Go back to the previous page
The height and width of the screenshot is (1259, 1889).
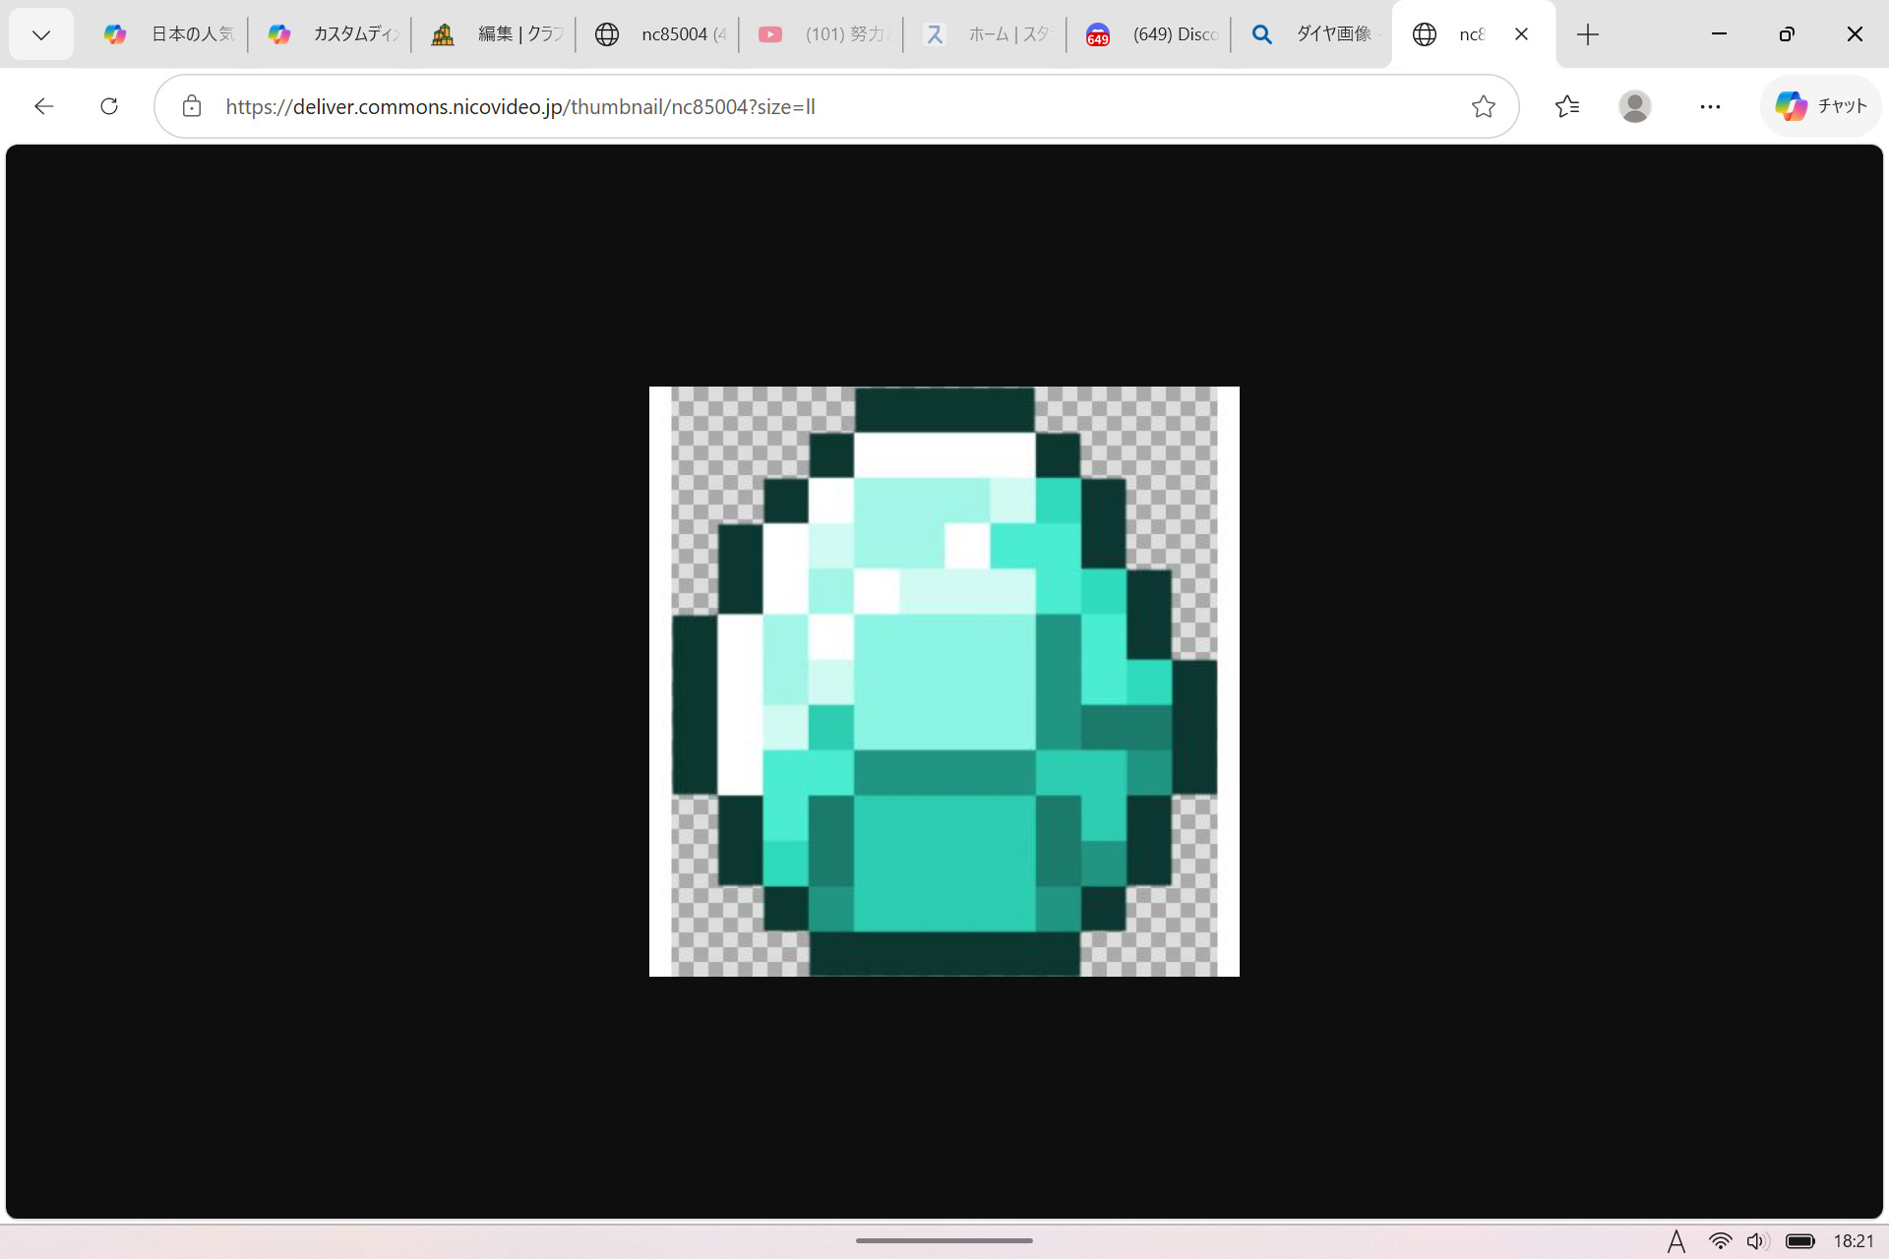(43, 106)
